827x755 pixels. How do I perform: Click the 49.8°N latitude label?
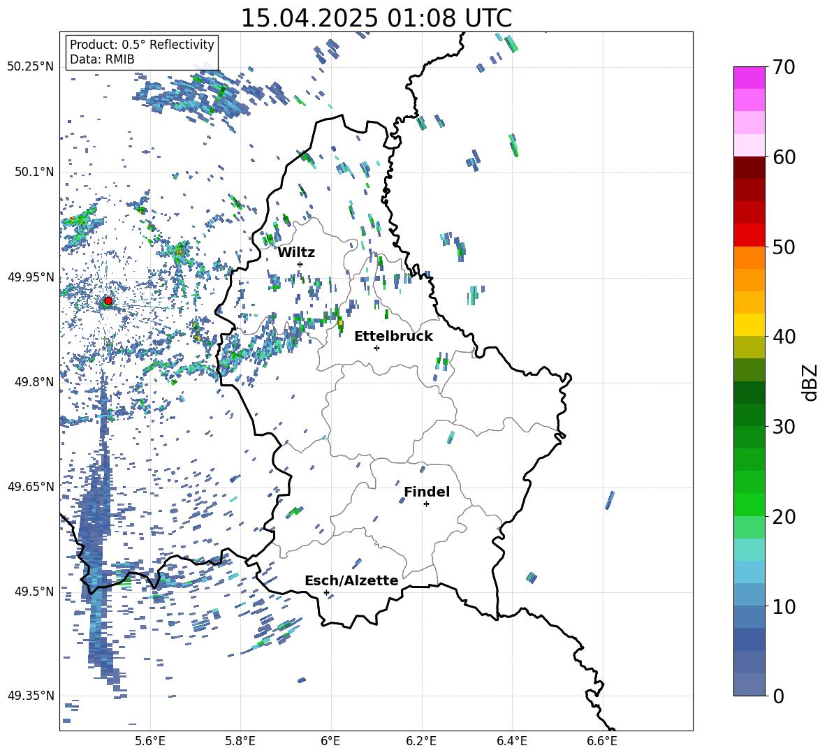(34, 382)
